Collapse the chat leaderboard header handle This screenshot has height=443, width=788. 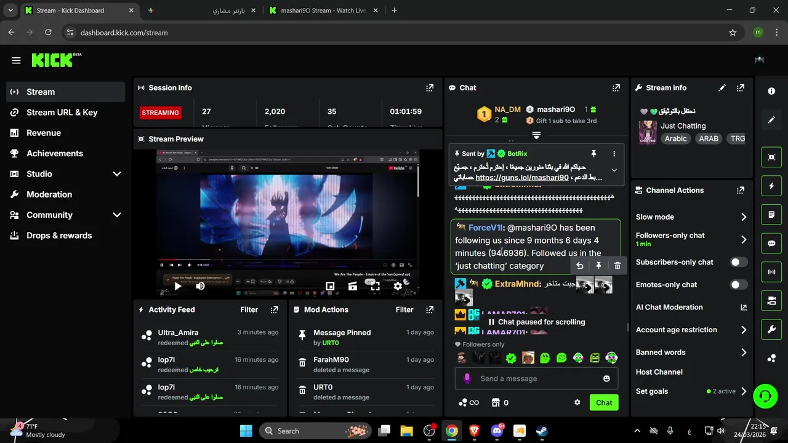[536, 135]
